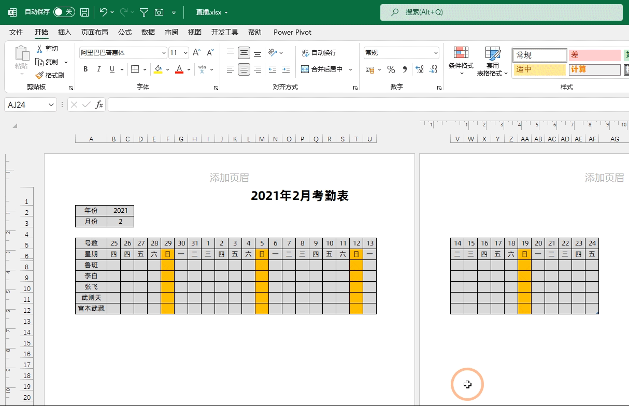
Task: Increase decimal places
Action: point(420,69)
